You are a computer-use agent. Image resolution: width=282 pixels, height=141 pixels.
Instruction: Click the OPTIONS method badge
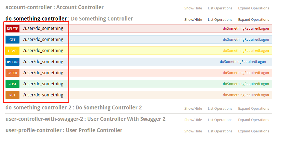[x=13, y=62]
